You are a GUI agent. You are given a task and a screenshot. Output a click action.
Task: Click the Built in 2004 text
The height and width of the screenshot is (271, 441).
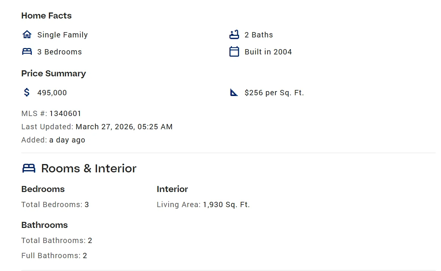(268, 52)
